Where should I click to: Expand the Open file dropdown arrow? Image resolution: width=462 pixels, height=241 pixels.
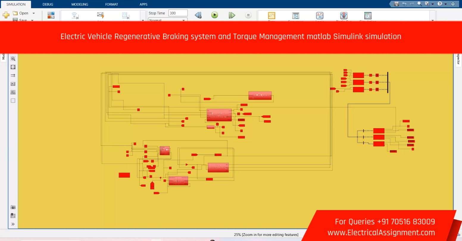[34, 13]
